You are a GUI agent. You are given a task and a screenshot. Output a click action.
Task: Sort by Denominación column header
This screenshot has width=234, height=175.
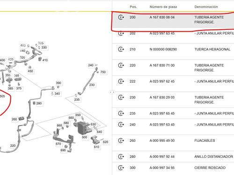pos(206,7)
